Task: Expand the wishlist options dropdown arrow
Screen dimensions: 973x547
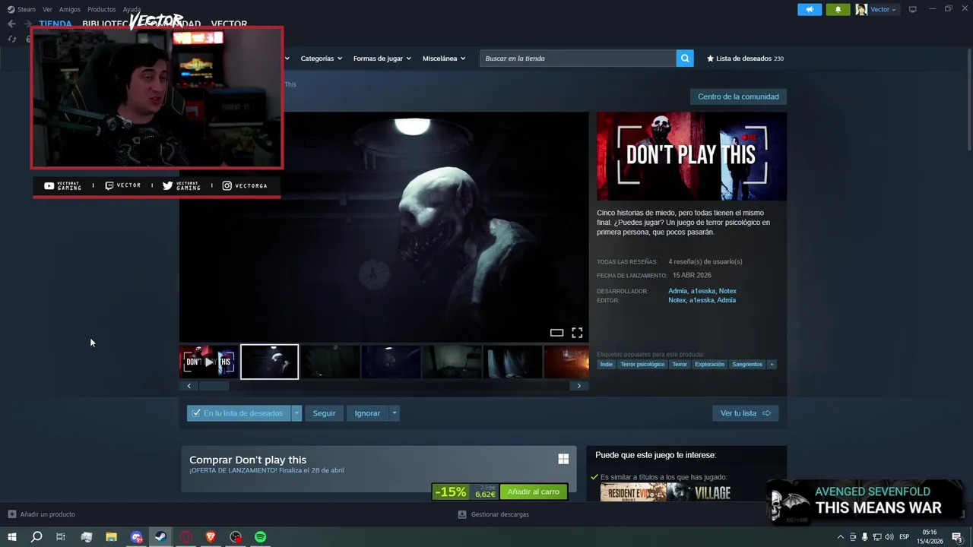Action: tap(296, 413)
